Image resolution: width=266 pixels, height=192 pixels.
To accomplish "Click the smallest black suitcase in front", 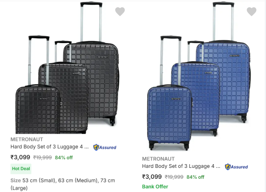I will (37, 109).
